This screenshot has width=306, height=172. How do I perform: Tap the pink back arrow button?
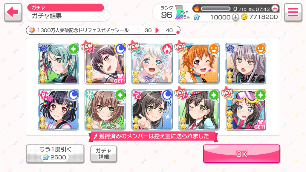[x=13, y=12]
